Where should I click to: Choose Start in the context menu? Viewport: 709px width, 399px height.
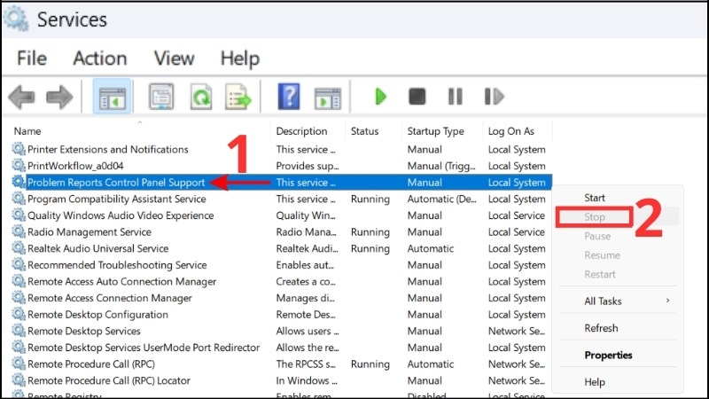[595, 198]
